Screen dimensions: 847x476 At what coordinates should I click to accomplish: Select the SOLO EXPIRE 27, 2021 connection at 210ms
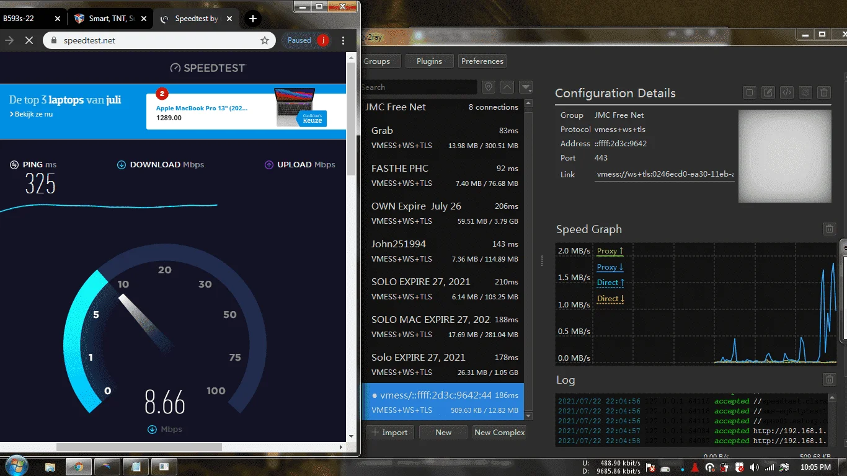[443, 289]
